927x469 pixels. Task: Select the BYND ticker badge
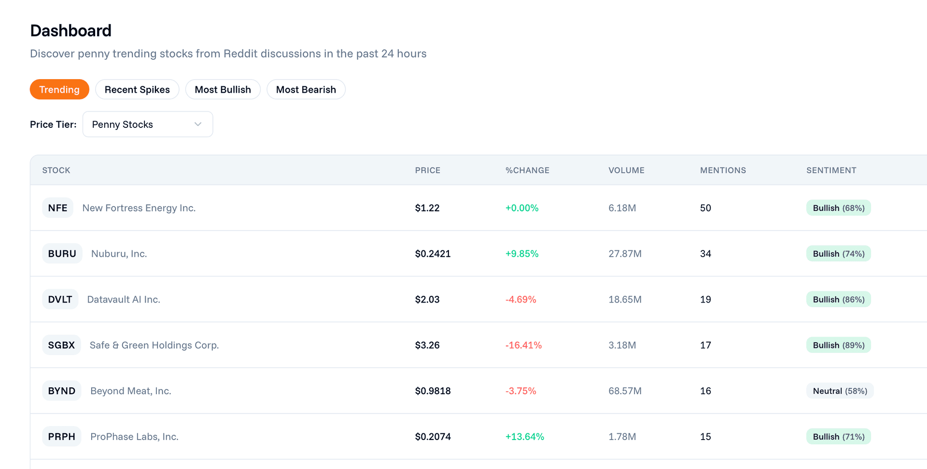click(x=61, y=390)
